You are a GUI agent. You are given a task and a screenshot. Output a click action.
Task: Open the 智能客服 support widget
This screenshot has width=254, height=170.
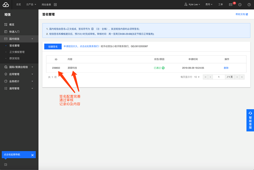(250, 120)
